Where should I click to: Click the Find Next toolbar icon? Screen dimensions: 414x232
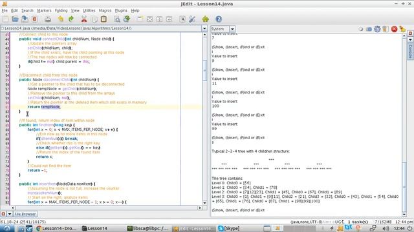coord(127,19)
